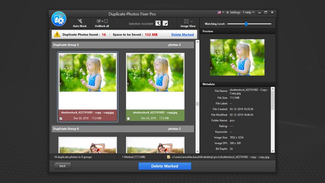Go back with the Back button
The width and height of the screenshot is (325, 183).
click(62, 166)
